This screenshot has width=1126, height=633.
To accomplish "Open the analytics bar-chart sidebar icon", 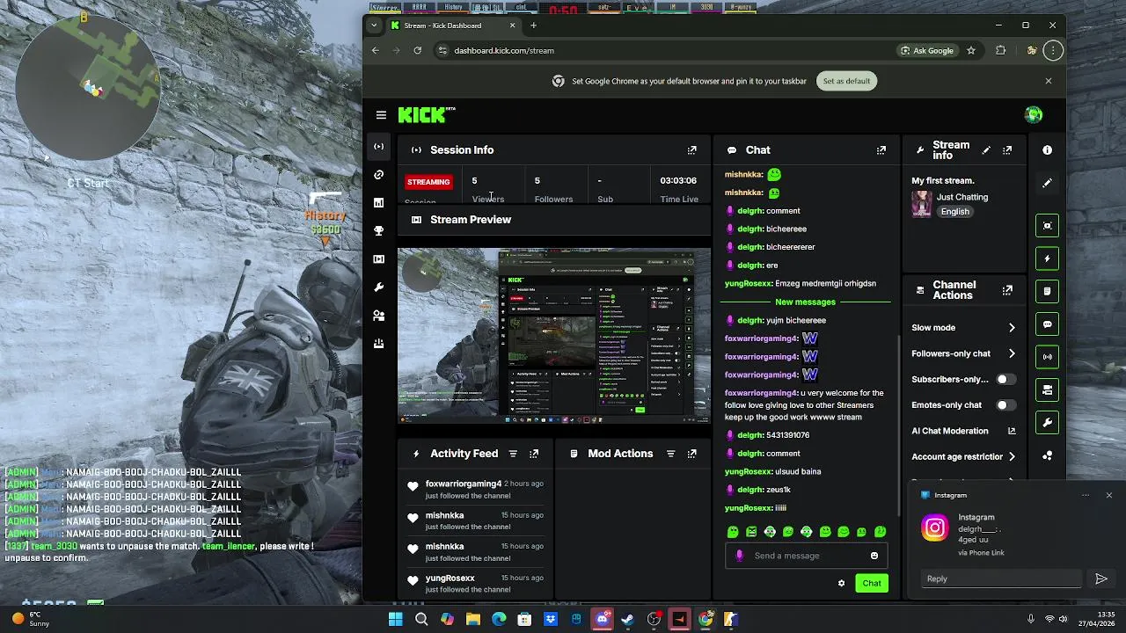I will 379,203.
